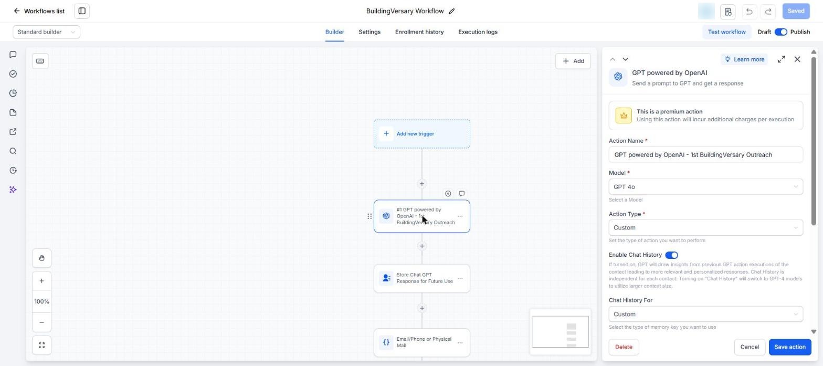
Task: Open the keyboard shortcuts icon
Action: [40, 61]
